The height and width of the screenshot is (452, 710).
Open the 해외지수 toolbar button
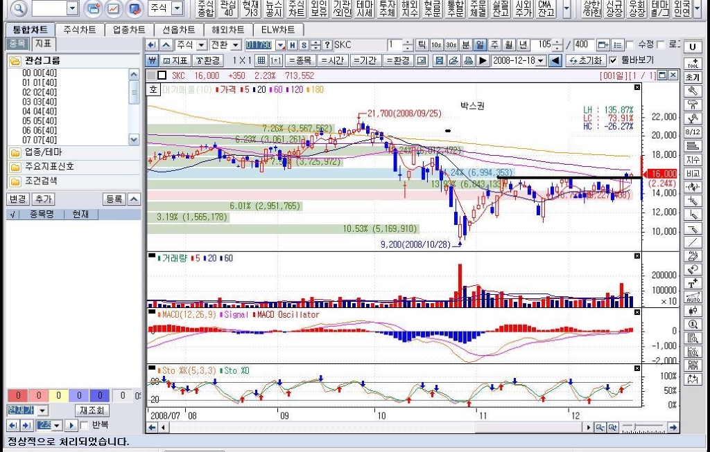[x=410, y=8]
